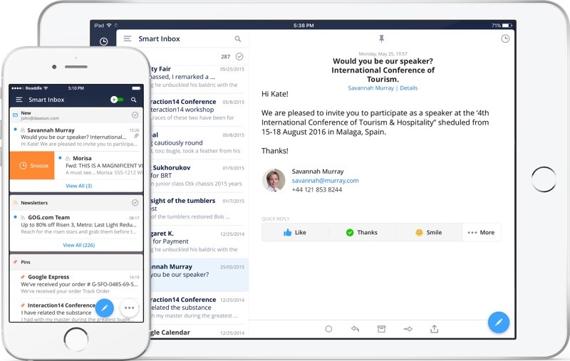Open the sender link Savannah Murray under the subject
The width and height of the screenshot is (570, 361).
(370, 88)
